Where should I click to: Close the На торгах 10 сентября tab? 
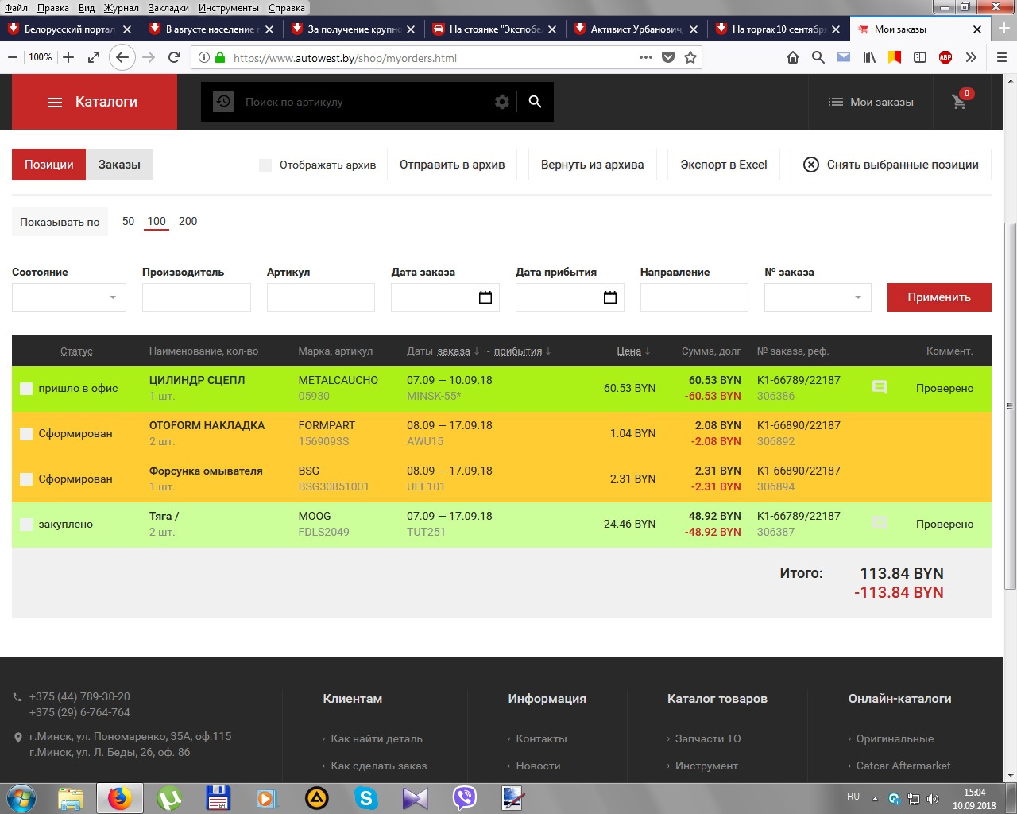click(835, 29)
